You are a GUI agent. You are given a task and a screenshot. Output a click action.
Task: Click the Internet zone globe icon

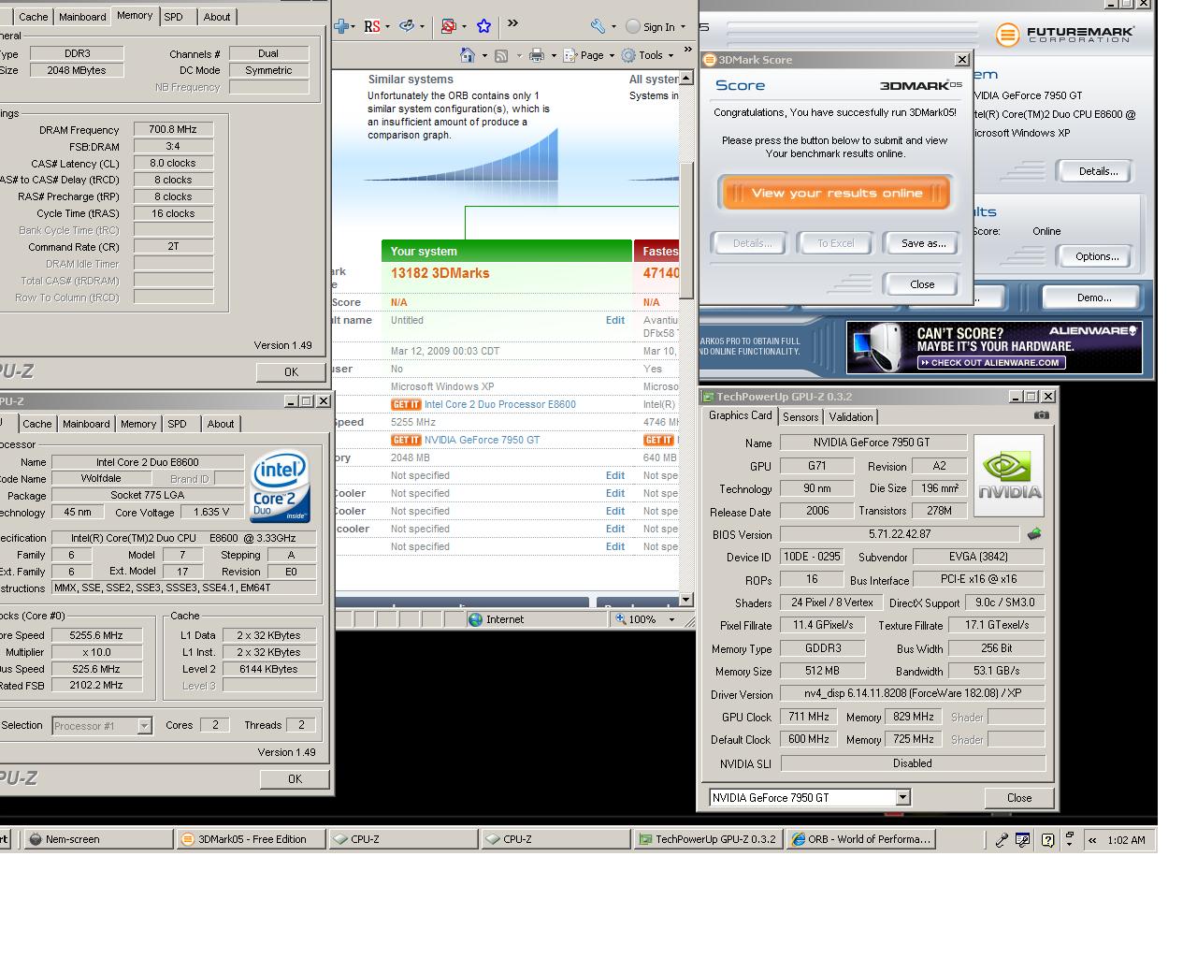coord(475,618)
